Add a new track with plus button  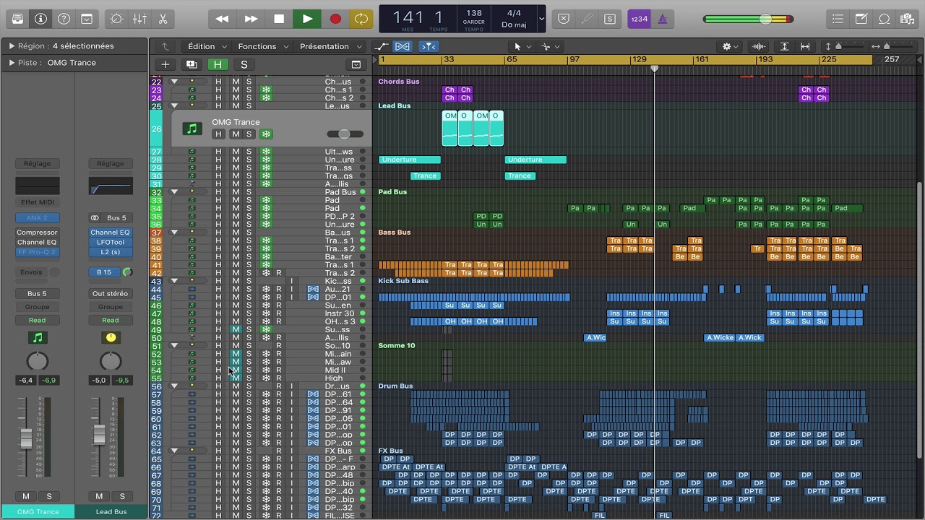(x=165, y=64)
